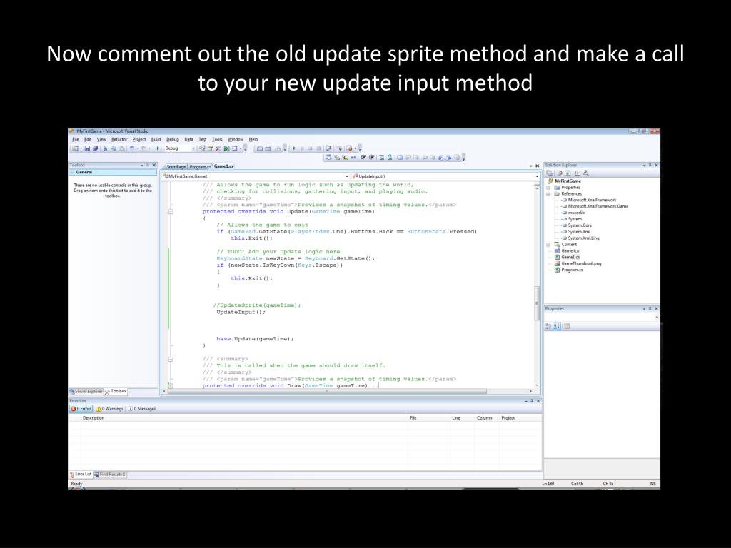This screenshot has width=731, height=548.
Task: Open the Build menu
Action: 156,139
